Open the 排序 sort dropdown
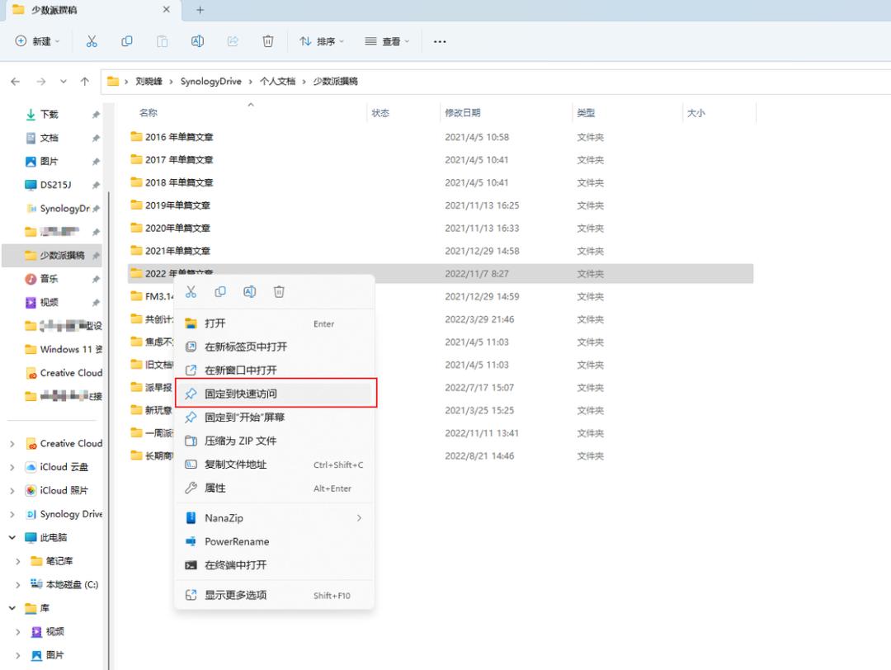 [322, 41]
